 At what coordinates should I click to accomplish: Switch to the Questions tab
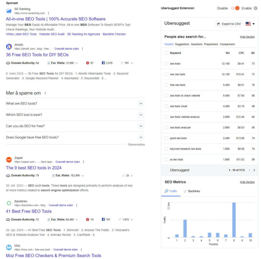pos(197,44)
